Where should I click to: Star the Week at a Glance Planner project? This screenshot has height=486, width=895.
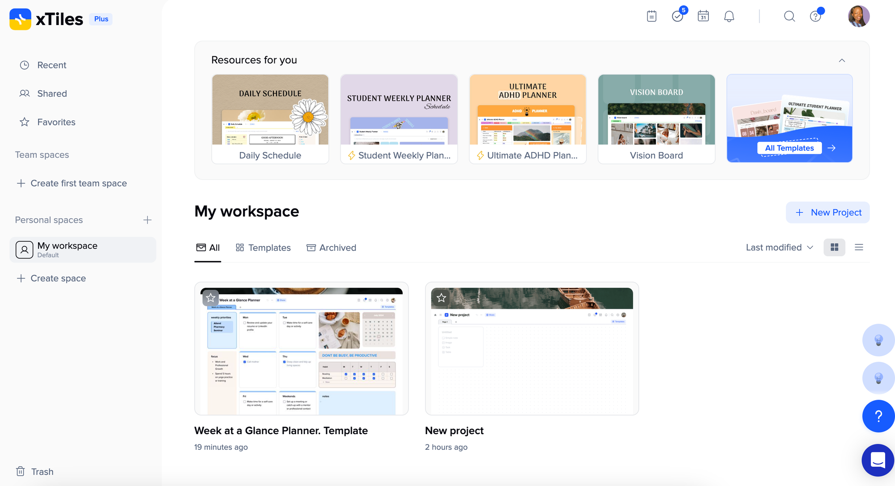pyautogui.click(x=211, y=298)
